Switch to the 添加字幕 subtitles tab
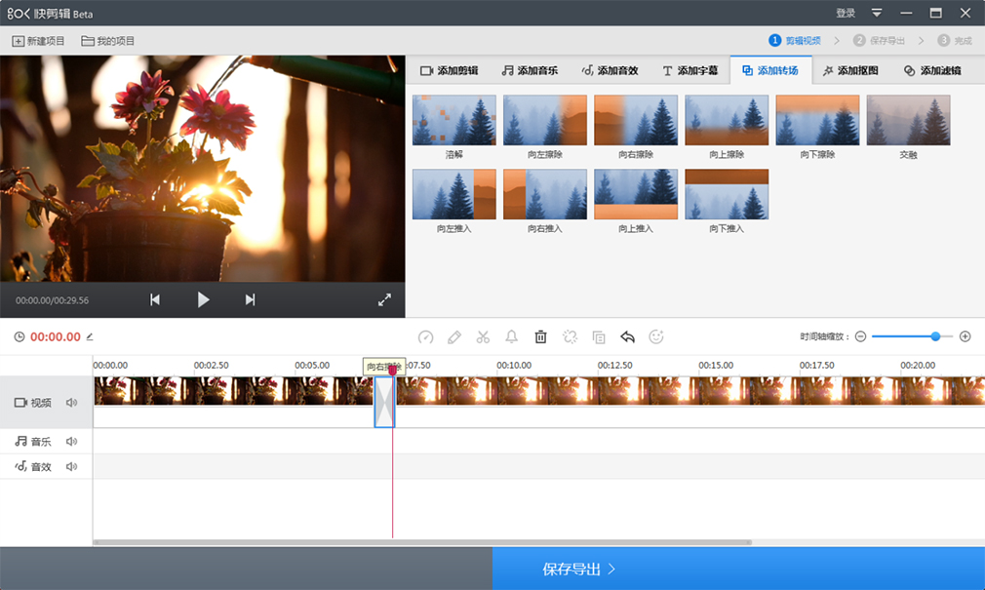 point(689,71)
